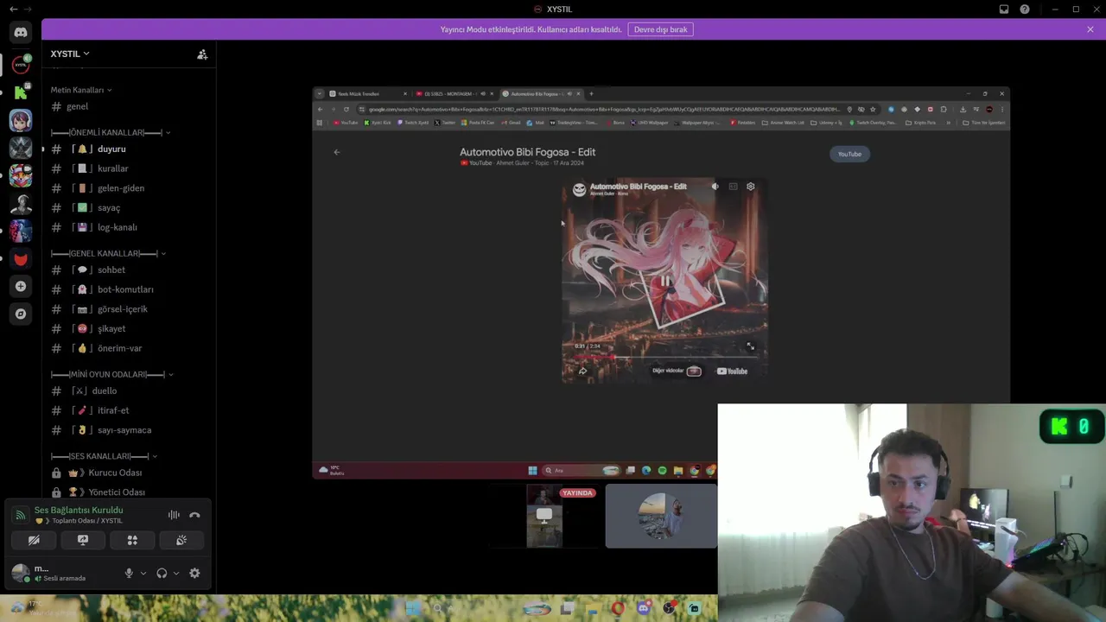Collapse the GENEL KANALLAR category
Image resolution: width=1106 pixels, height=622 pixels.
108,253
